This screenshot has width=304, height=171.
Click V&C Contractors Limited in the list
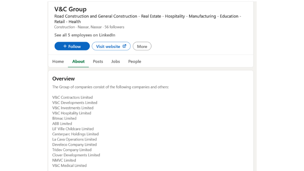(72, 97)
